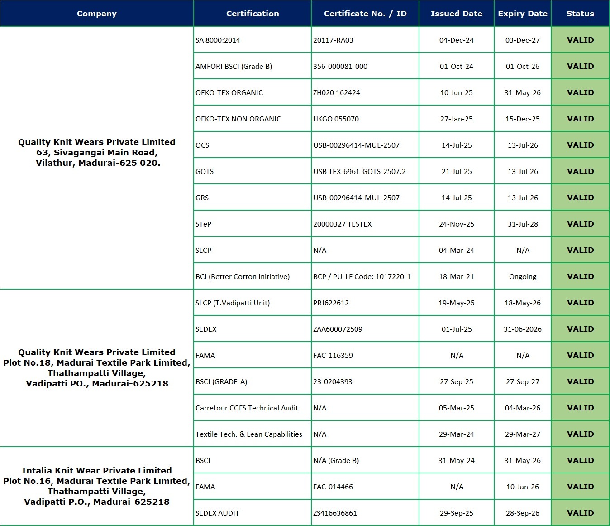Click the green VALID status for SEDEX AUDIT
Viewport: 610px width, 526px height.
580,513
